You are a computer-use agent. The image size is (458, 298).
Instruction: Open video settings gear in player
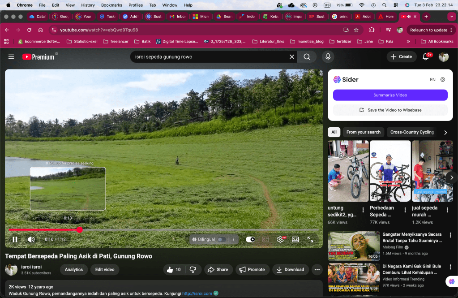click(x=280, y=239)
